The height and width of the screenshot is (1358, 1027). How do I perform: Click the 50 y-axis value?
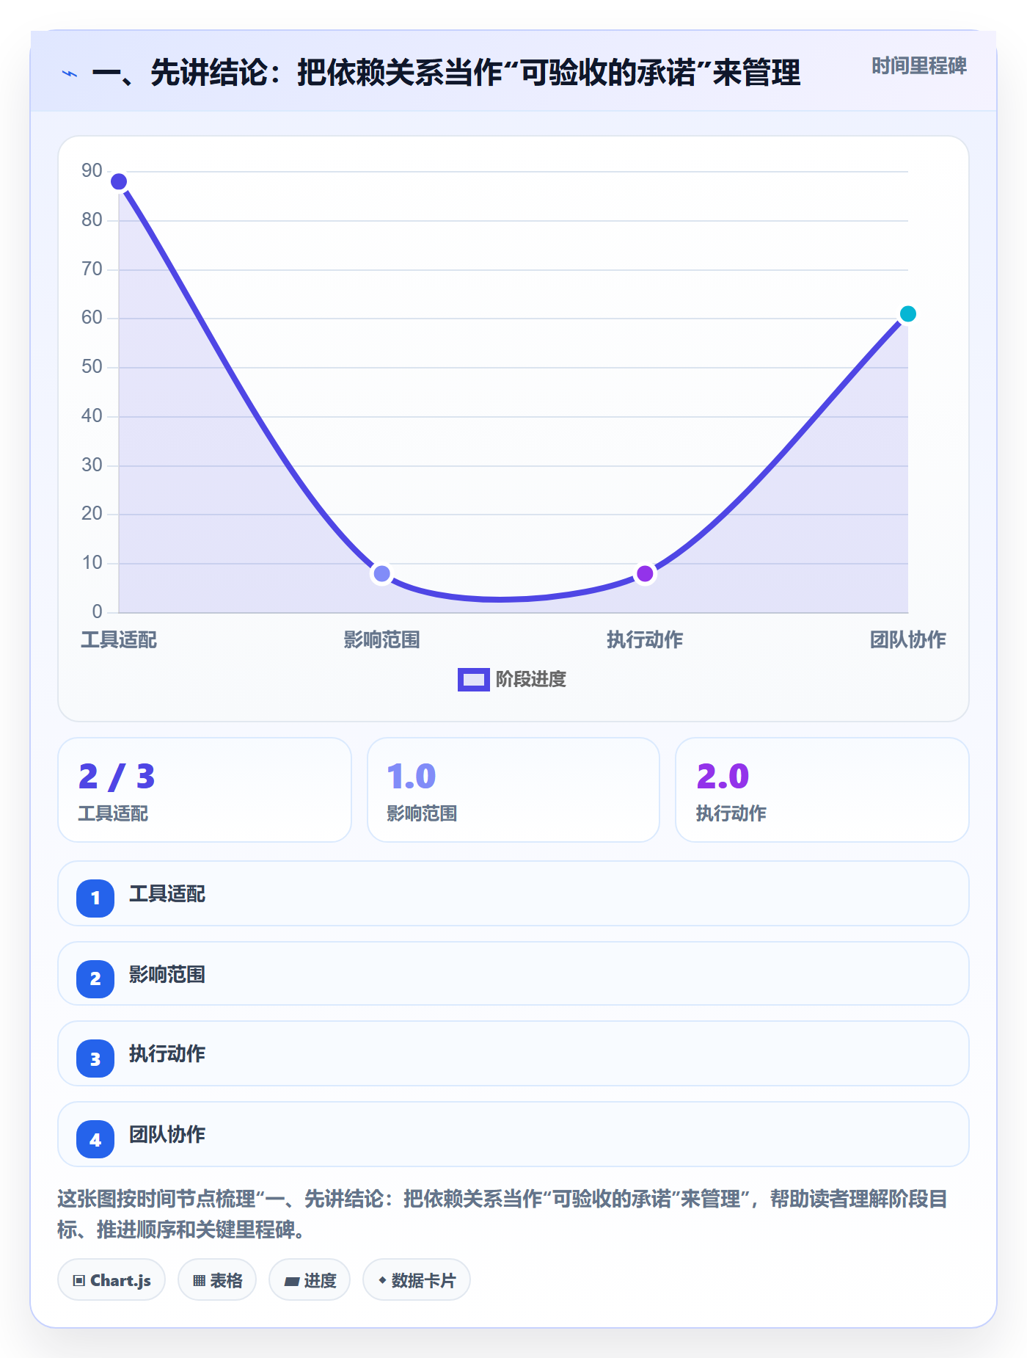(92, 367)
